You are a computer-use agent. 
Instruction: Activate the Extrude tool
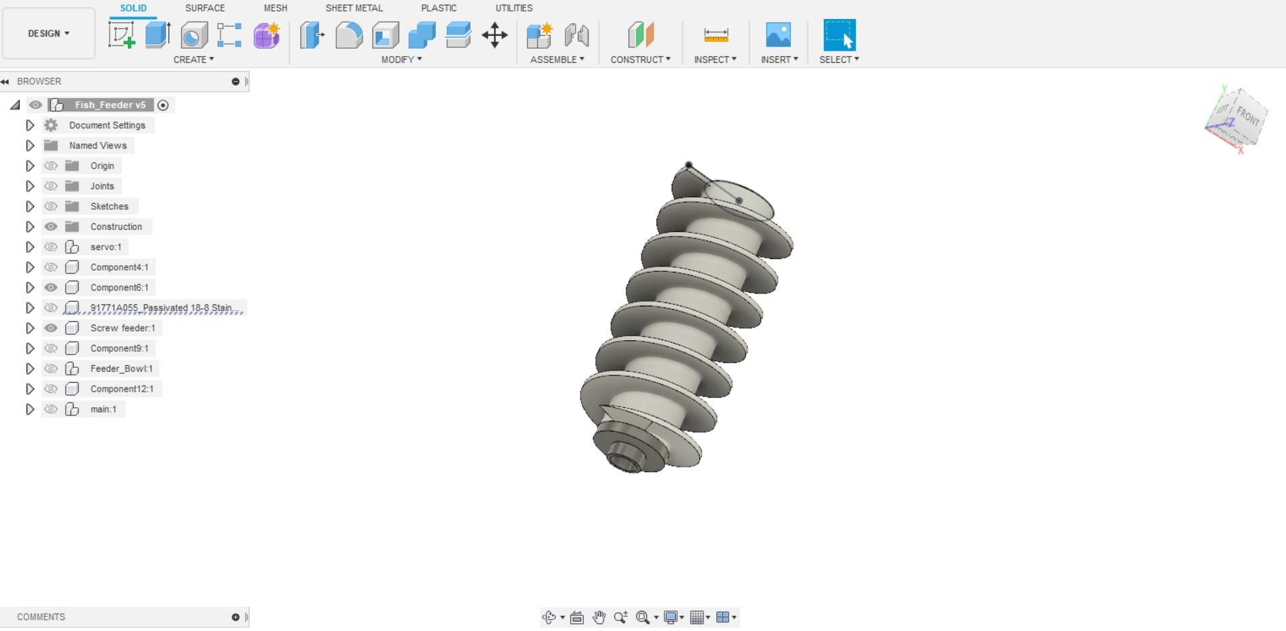[x=156, y=34]
